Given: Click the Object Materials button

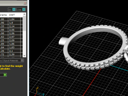Looking at the screenshot, I should pos(12,61).
